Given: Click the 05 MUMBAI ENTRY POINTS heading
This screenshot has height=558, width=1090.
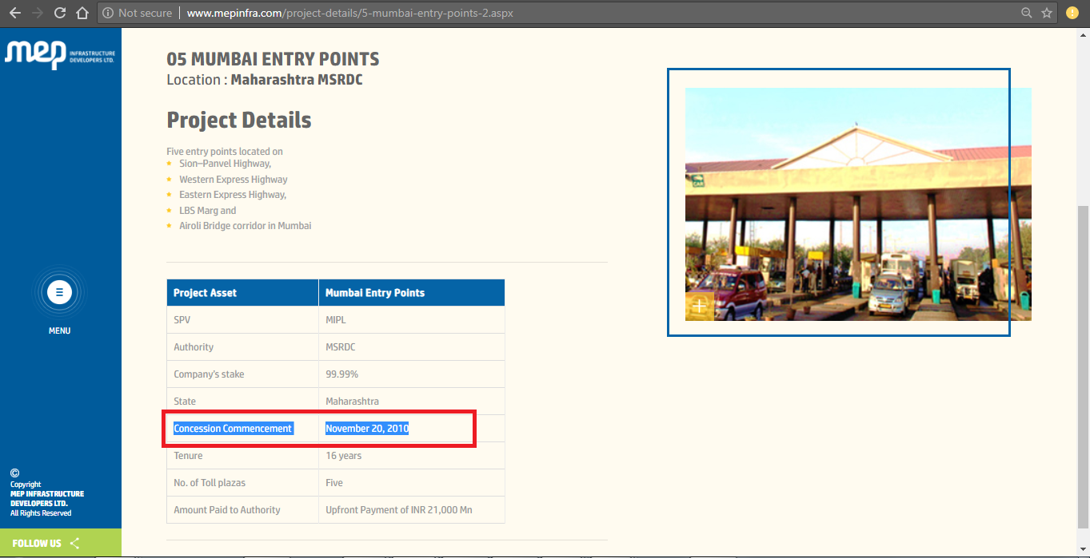Looking at the screenshot, I should (x=273, y=59).
